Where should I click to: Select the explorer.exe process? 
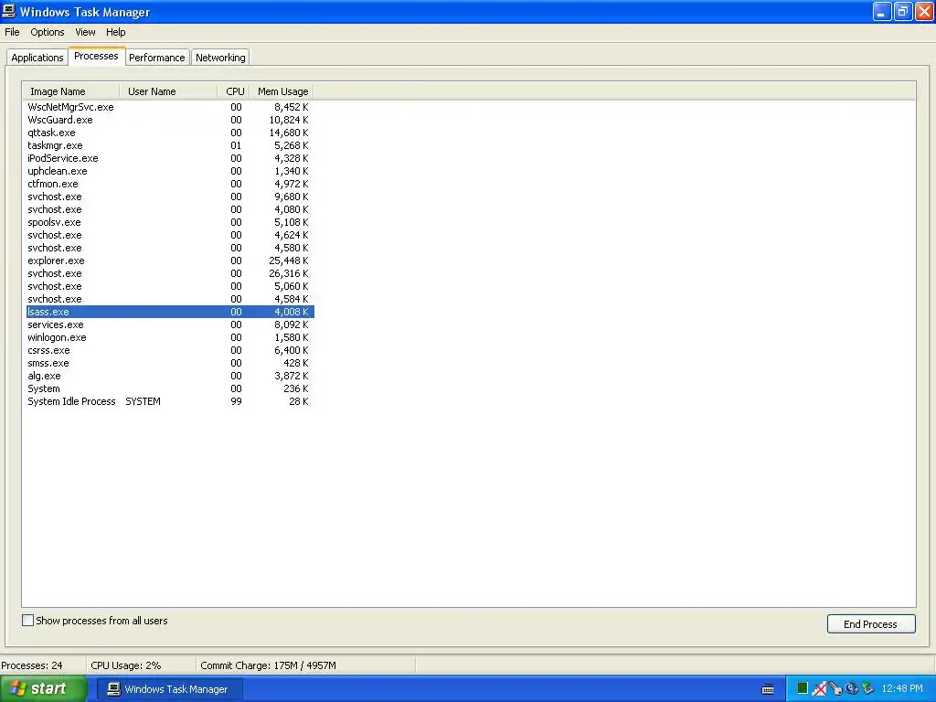(169, 261)
